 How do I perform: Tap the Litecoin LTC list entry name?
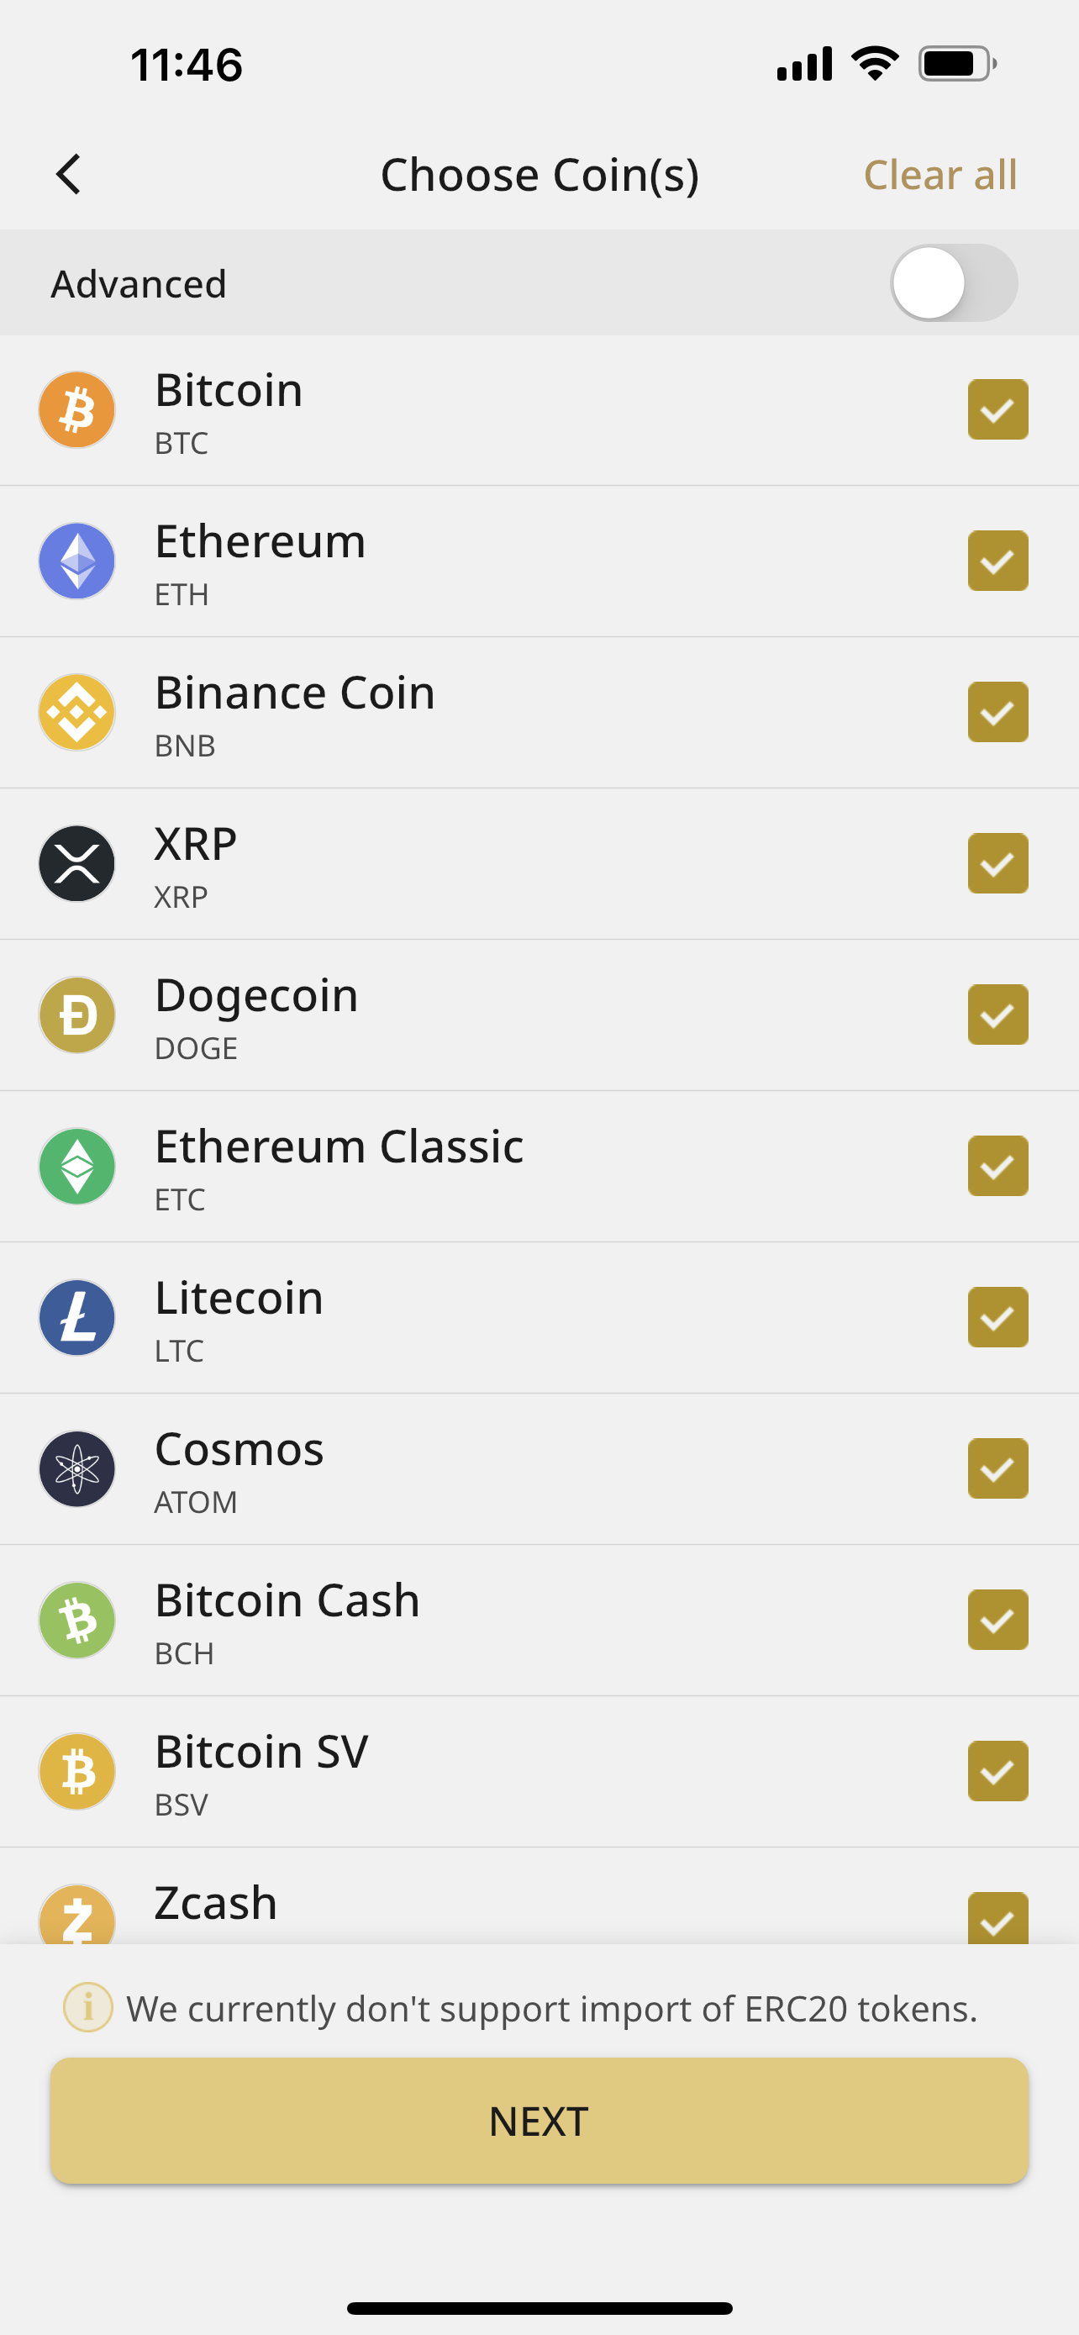pyautogui.click(x=239, y=1299)
